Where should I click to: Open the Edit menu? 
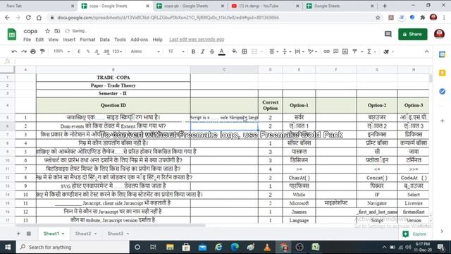(x=39, y=40)
